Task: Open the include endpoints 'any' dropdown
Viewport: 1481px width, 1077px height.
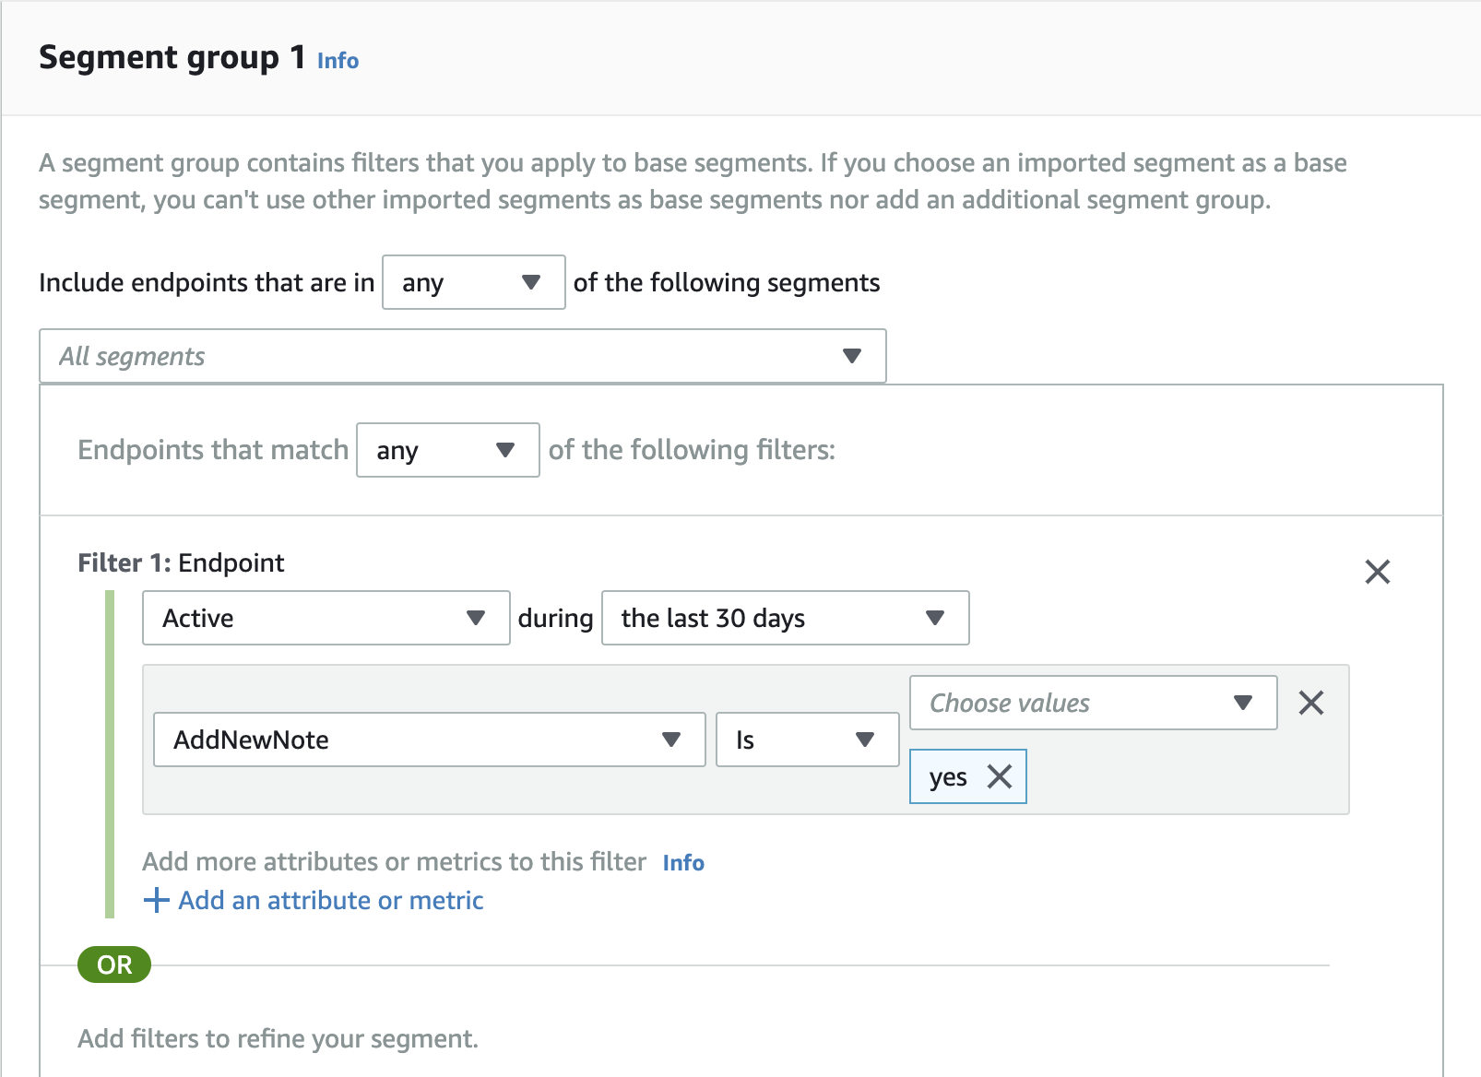Action: (x=473, y=282)
